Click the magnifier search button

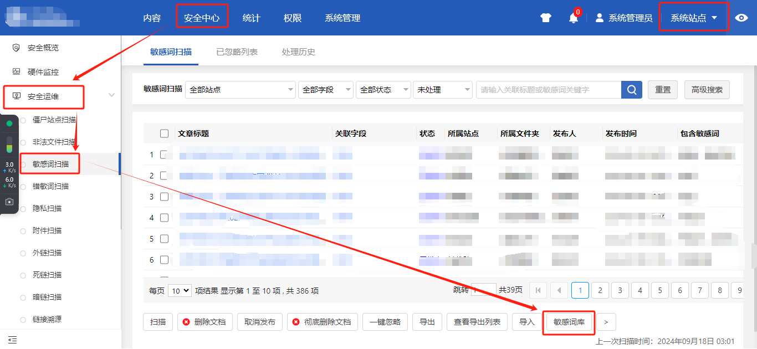(632, 90)
